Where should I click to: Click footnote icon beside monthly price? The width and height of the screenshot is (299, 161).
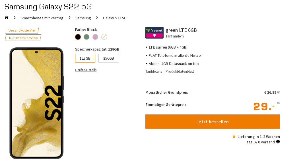(279, 92)
